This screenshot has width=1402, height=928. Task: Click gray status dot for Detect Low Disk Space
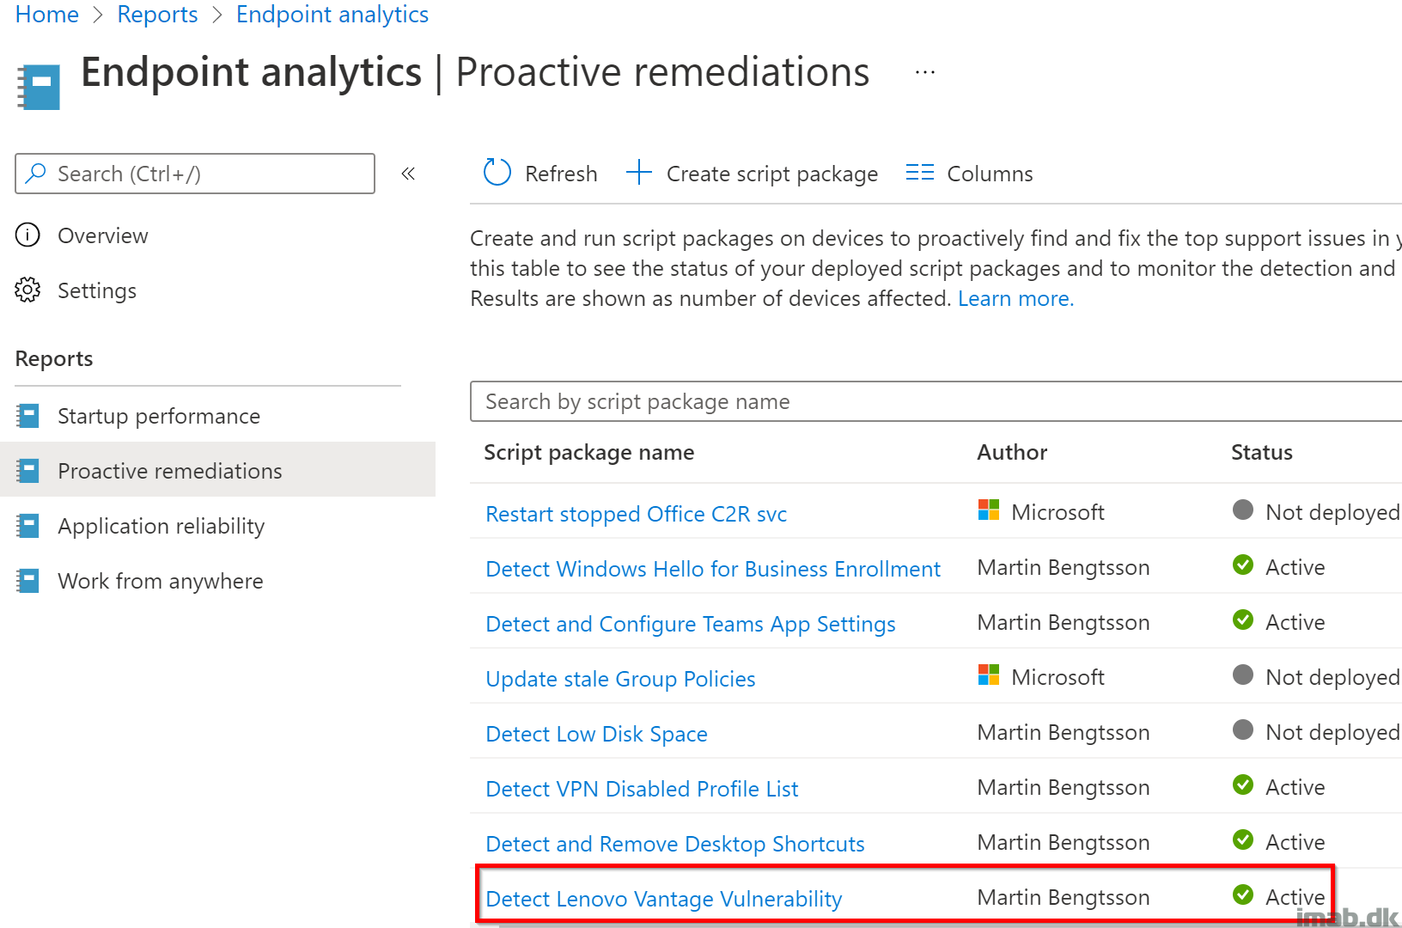tap(1243, 730)
